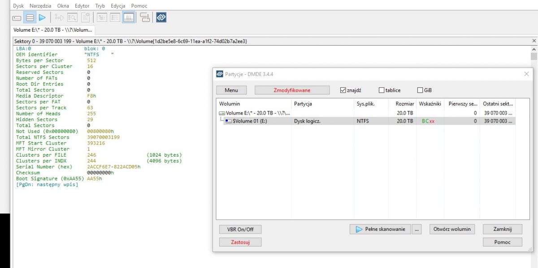Screen dimensions: 538x268
Task: Select the Volume E:\* - 20.0 TB tab
Action: pos(52,30)
